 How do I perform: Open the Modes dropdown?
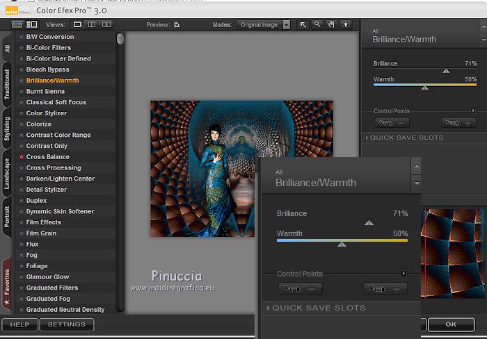(x=264, y=25)
